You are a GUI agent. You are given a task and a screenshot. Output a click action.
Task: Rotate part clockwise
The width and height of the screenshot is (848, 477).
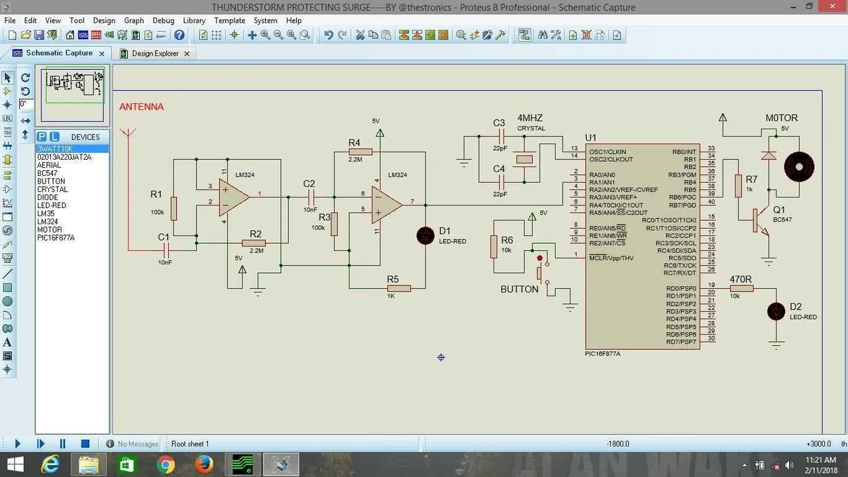(25, 78)
